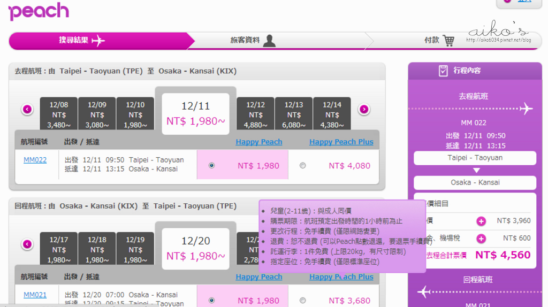Click the itinerary checklist icon
The width and height of the screenshot is (548, 307).
pos(443,71)
